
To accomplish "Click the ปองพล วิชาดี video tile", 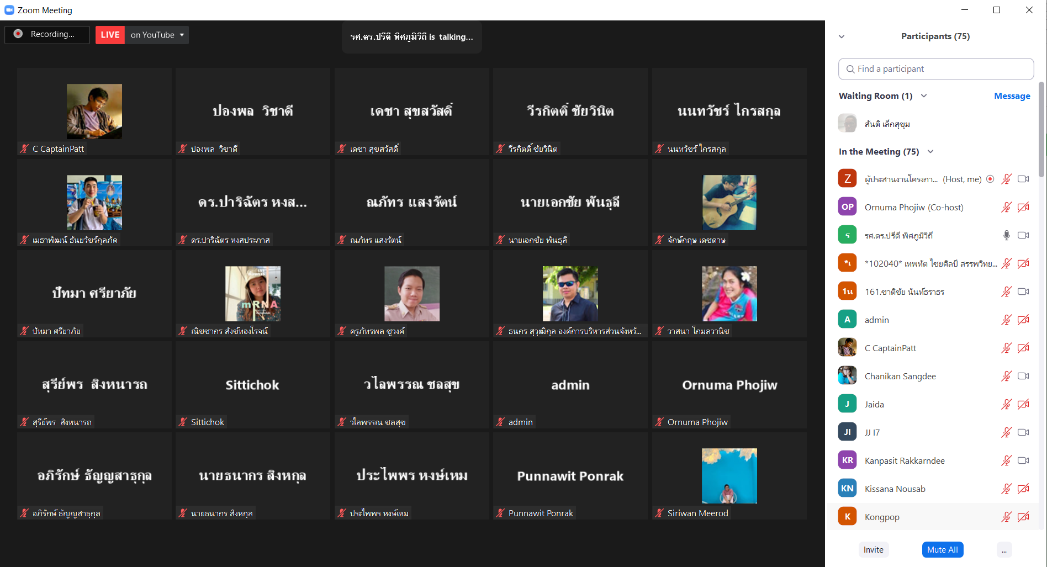I will [252, 111].
